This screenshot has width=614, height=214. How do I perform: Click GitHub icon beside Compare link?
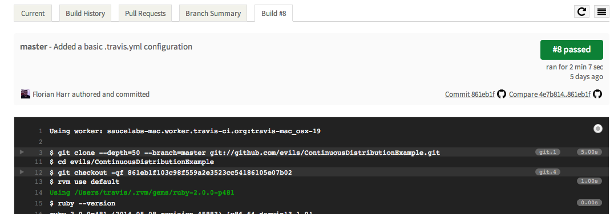coord(597,94)
